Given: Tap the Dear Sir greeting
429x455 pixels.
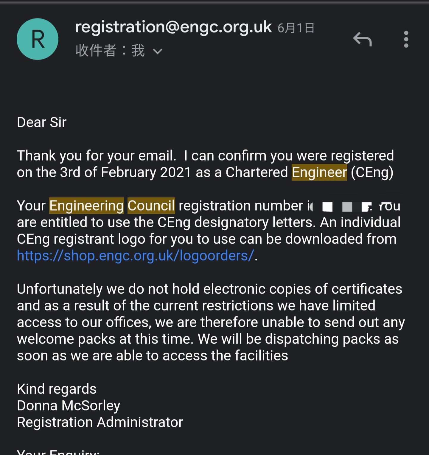Looking at the screenshot, I should (42, 122).
